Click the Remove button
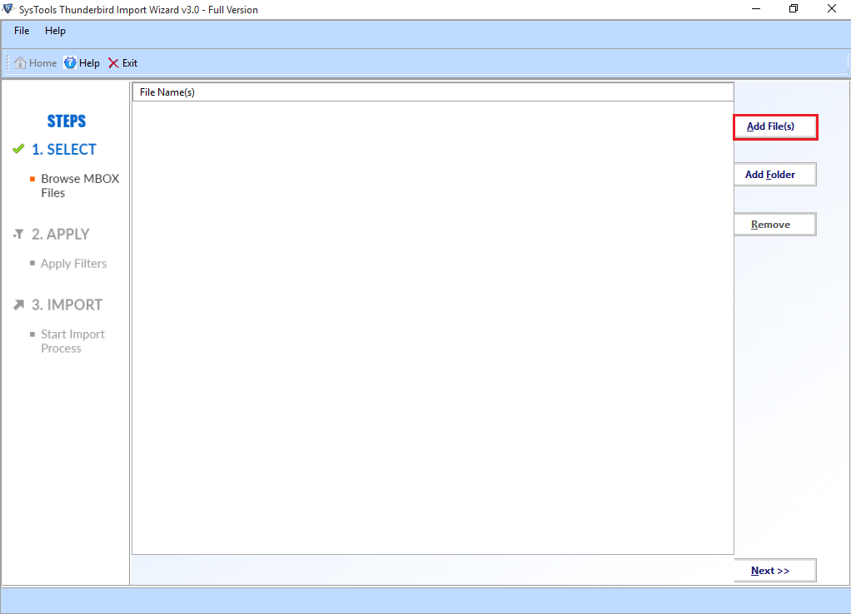 click(775, 225)
